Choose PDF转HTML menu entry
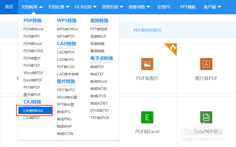 tap(34, 51)
